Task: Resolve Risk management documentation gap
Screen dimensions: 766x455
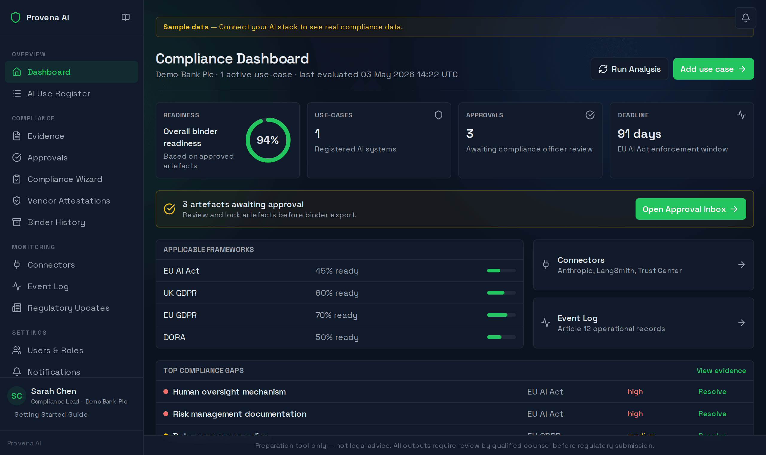Action: pos(712,414)
